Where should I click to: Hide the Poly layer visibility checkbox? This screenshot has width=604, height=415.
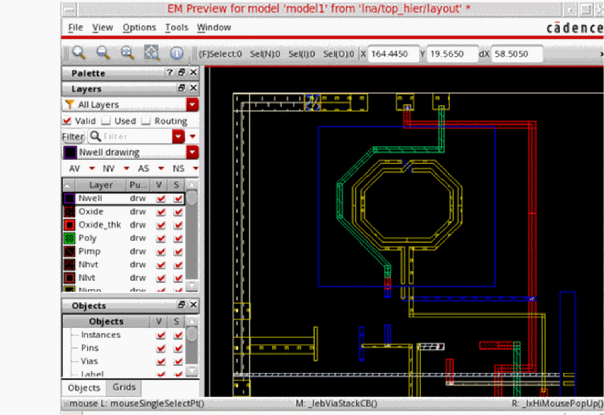point(160,238)
